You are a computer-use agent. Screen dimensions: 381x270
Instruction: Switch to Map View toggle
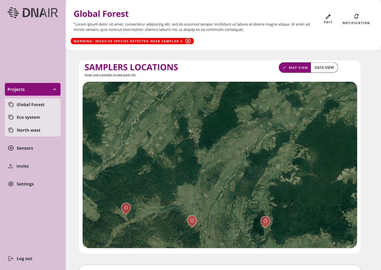pos(295,68)
